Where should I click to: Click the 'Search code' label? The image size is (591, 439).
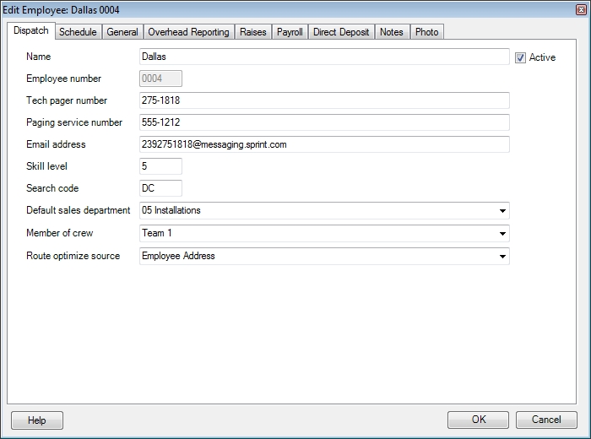click(x=52, y=188)
